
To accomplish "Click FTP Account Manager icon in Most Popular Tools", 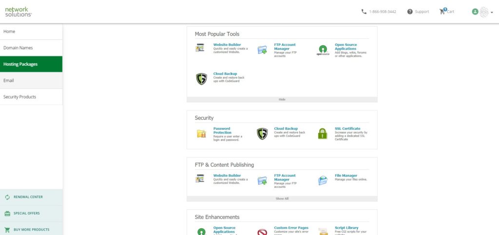I will 262,50.
